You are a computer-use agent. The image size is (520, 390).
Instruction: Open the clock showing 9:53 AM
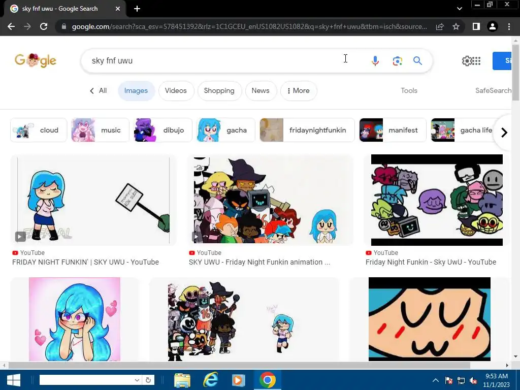(x=497, y=380)
